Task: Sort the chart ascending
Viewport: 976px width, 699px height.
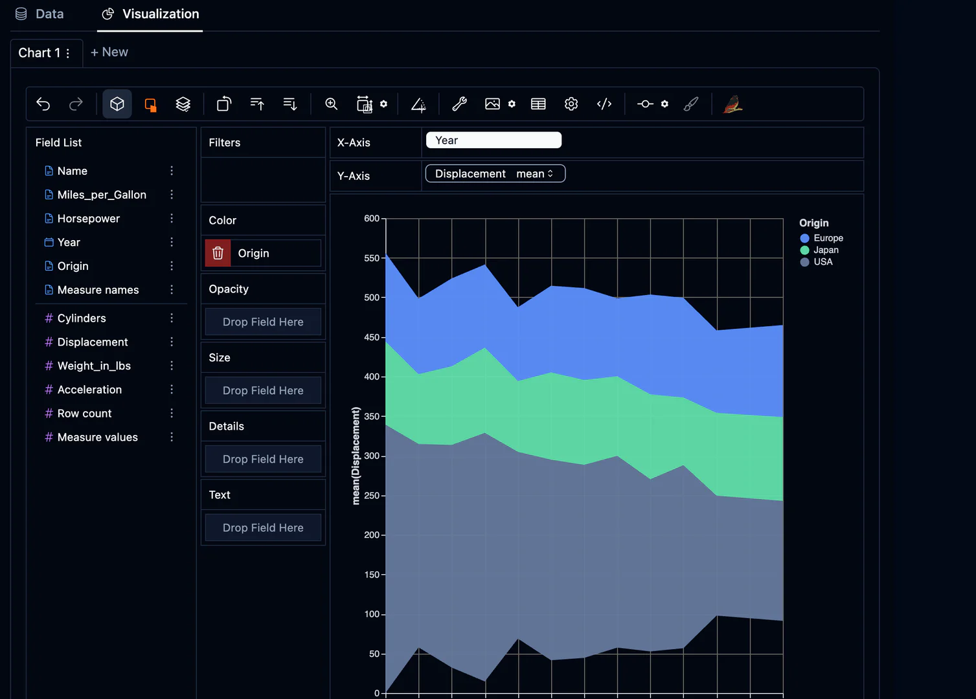Action: point(256,104)
